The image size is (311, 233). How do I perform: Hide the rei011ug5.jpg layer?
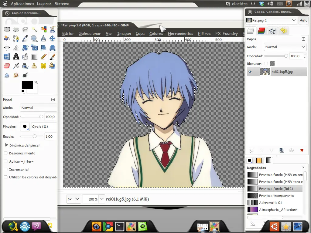tap(250, 72)
